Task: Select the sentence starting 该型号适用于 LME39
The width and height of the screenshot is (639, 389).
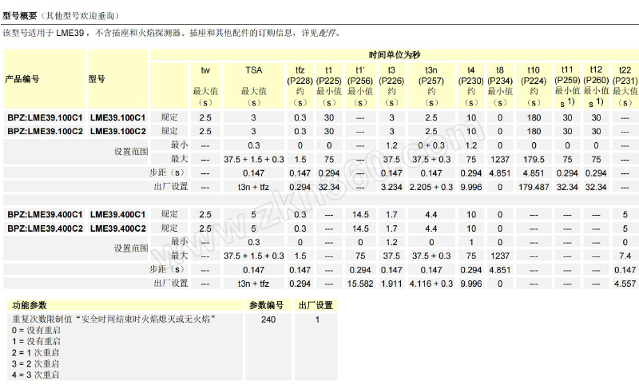Action: [171, 33]
